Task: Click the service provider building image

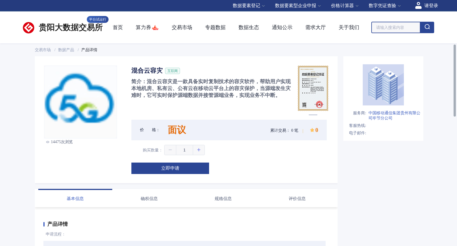Action: tap(383, 85)
